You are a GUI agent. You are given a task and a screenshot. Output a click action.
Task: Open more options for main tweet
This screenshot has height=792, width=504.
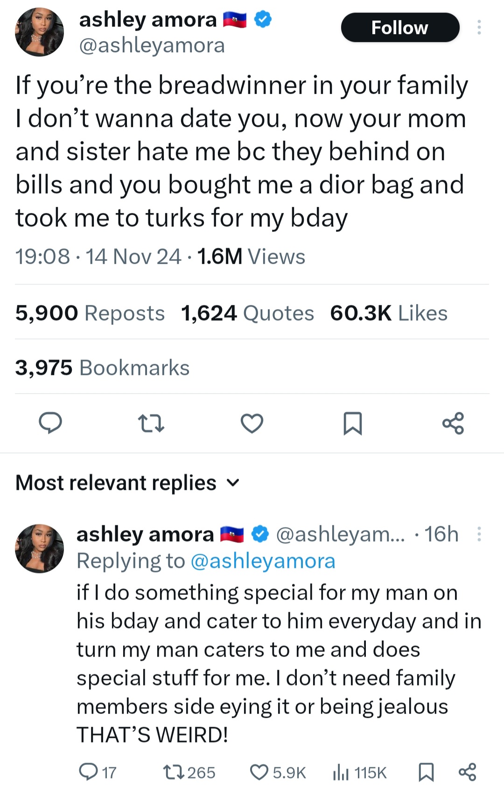point(479,28)
